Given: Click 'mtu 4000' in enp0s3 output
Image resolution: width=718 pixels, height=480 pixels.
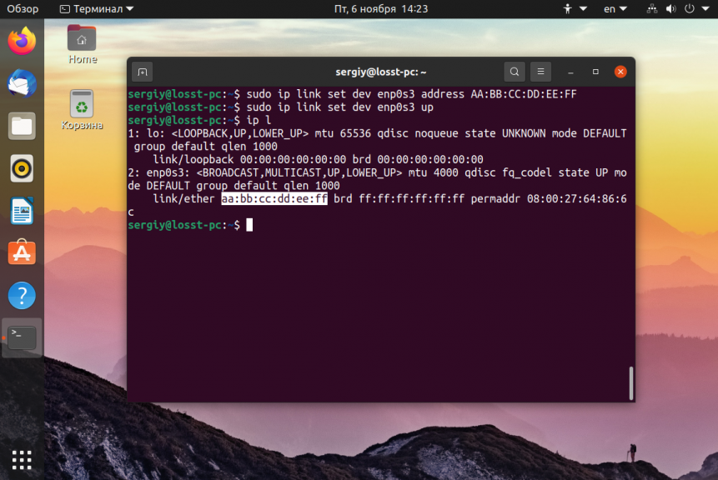Looking at the screenshot, I should (433, 172).
